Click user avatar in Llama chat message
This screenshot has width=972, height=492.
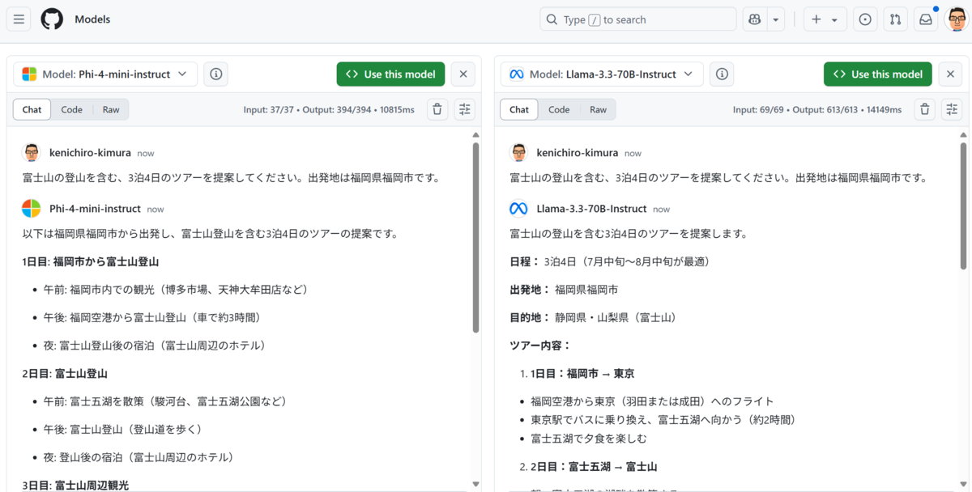click(519, 152)
